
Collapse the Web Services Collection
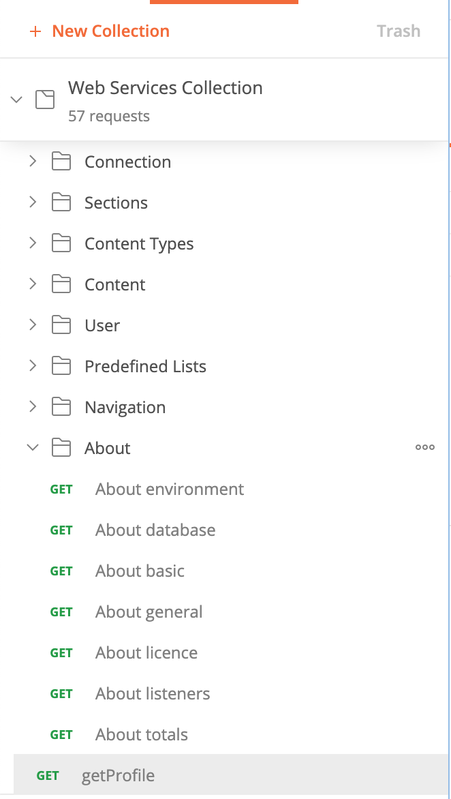tap(16, 100)
